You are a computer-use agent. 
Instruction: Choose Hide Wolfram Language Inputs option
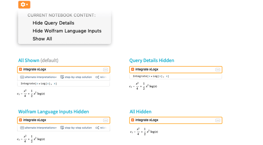(67, 31)
